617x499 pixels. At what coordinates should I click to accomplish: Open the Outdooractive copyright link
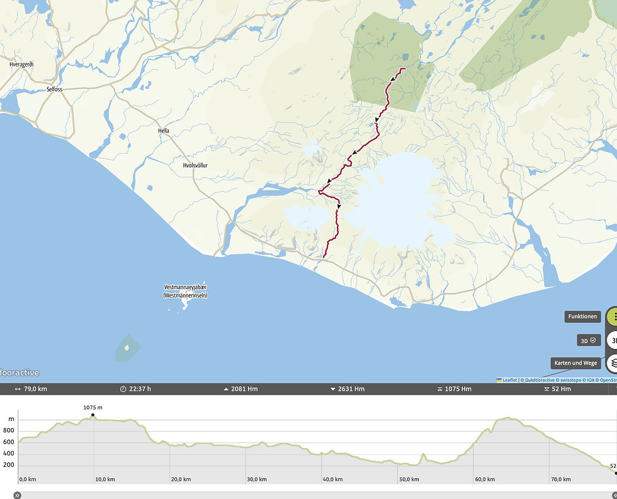point(538,380)
